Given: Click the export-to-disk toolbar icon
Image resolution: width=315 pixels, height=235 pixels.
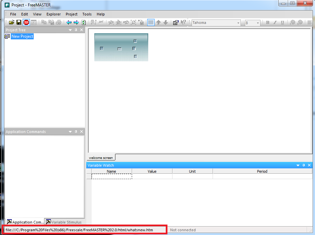Looking at the screenshot, I should pyautogui.click(x=141, y=22).
